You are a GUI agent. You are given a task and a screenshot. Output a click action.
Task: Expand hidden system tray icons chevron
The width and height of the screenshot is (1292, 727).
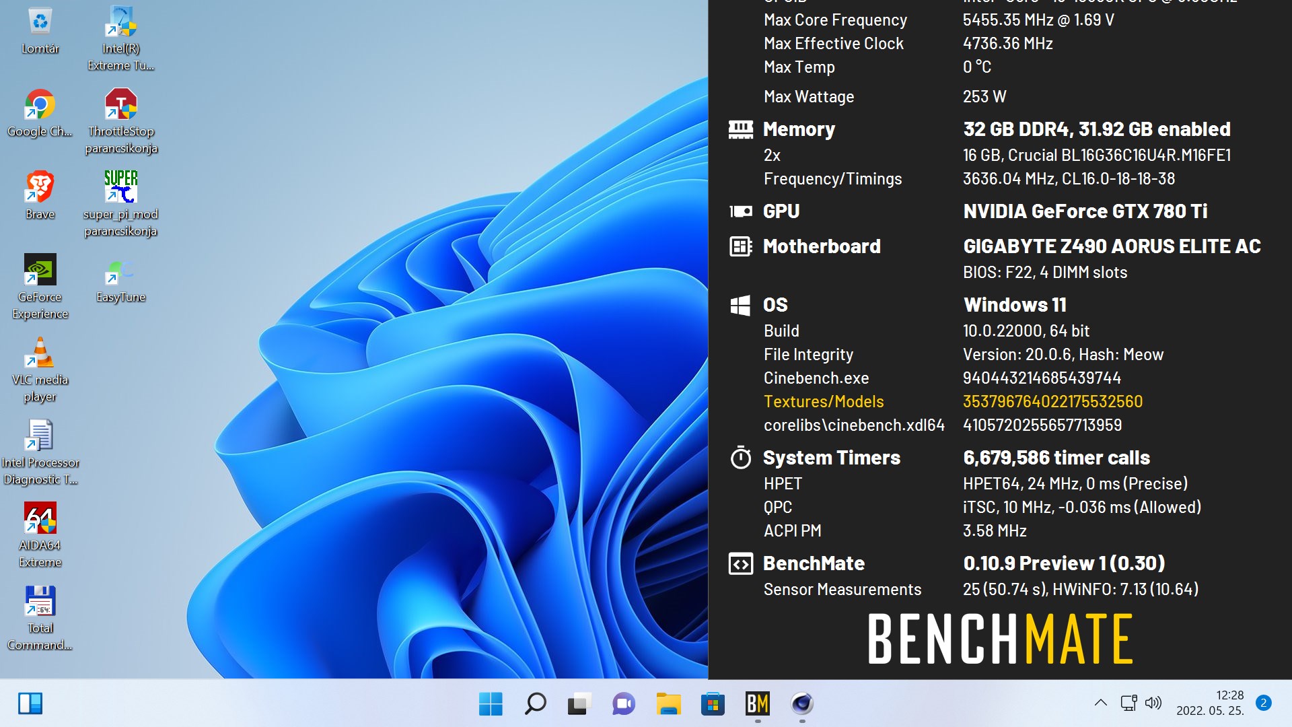click(1101, 703)
